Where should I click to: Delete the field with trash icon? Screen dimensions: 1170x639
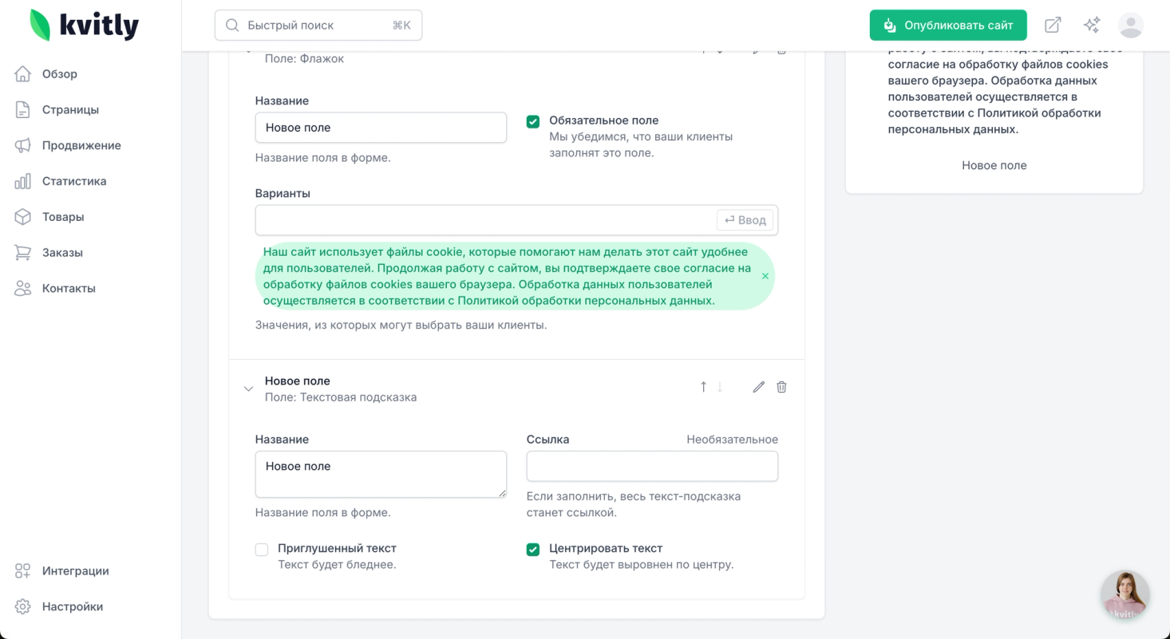coord(781,387)
